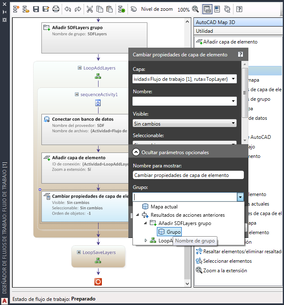Open palette properties gear icon
Screen dimensions: 284x305
(x=5, y=19)
